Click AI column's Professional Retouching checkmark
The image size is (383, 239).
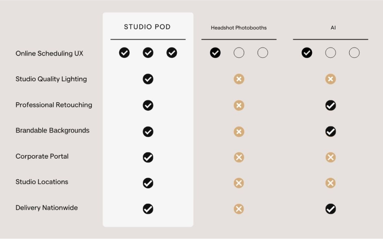pos(331,105)
